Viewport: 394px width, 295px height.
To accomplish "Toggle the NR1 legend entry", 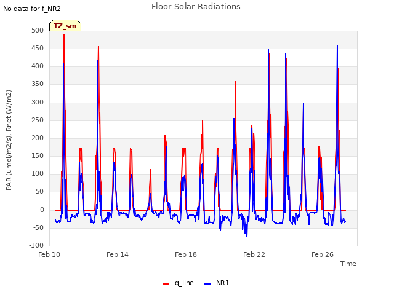I will point(216,283).
